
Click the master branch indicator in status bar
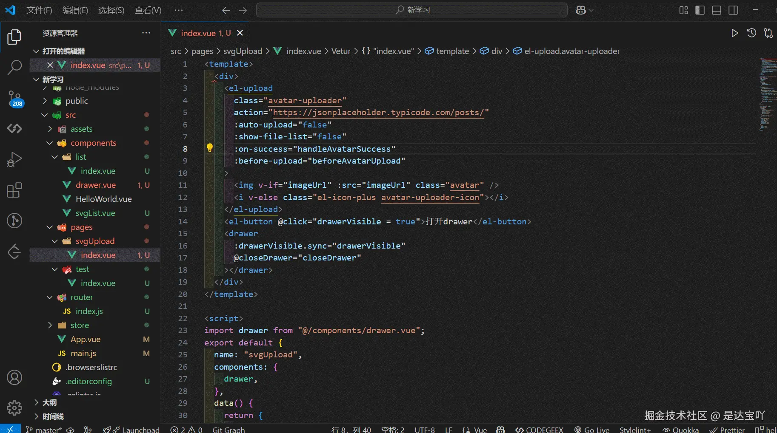[44, 430]
